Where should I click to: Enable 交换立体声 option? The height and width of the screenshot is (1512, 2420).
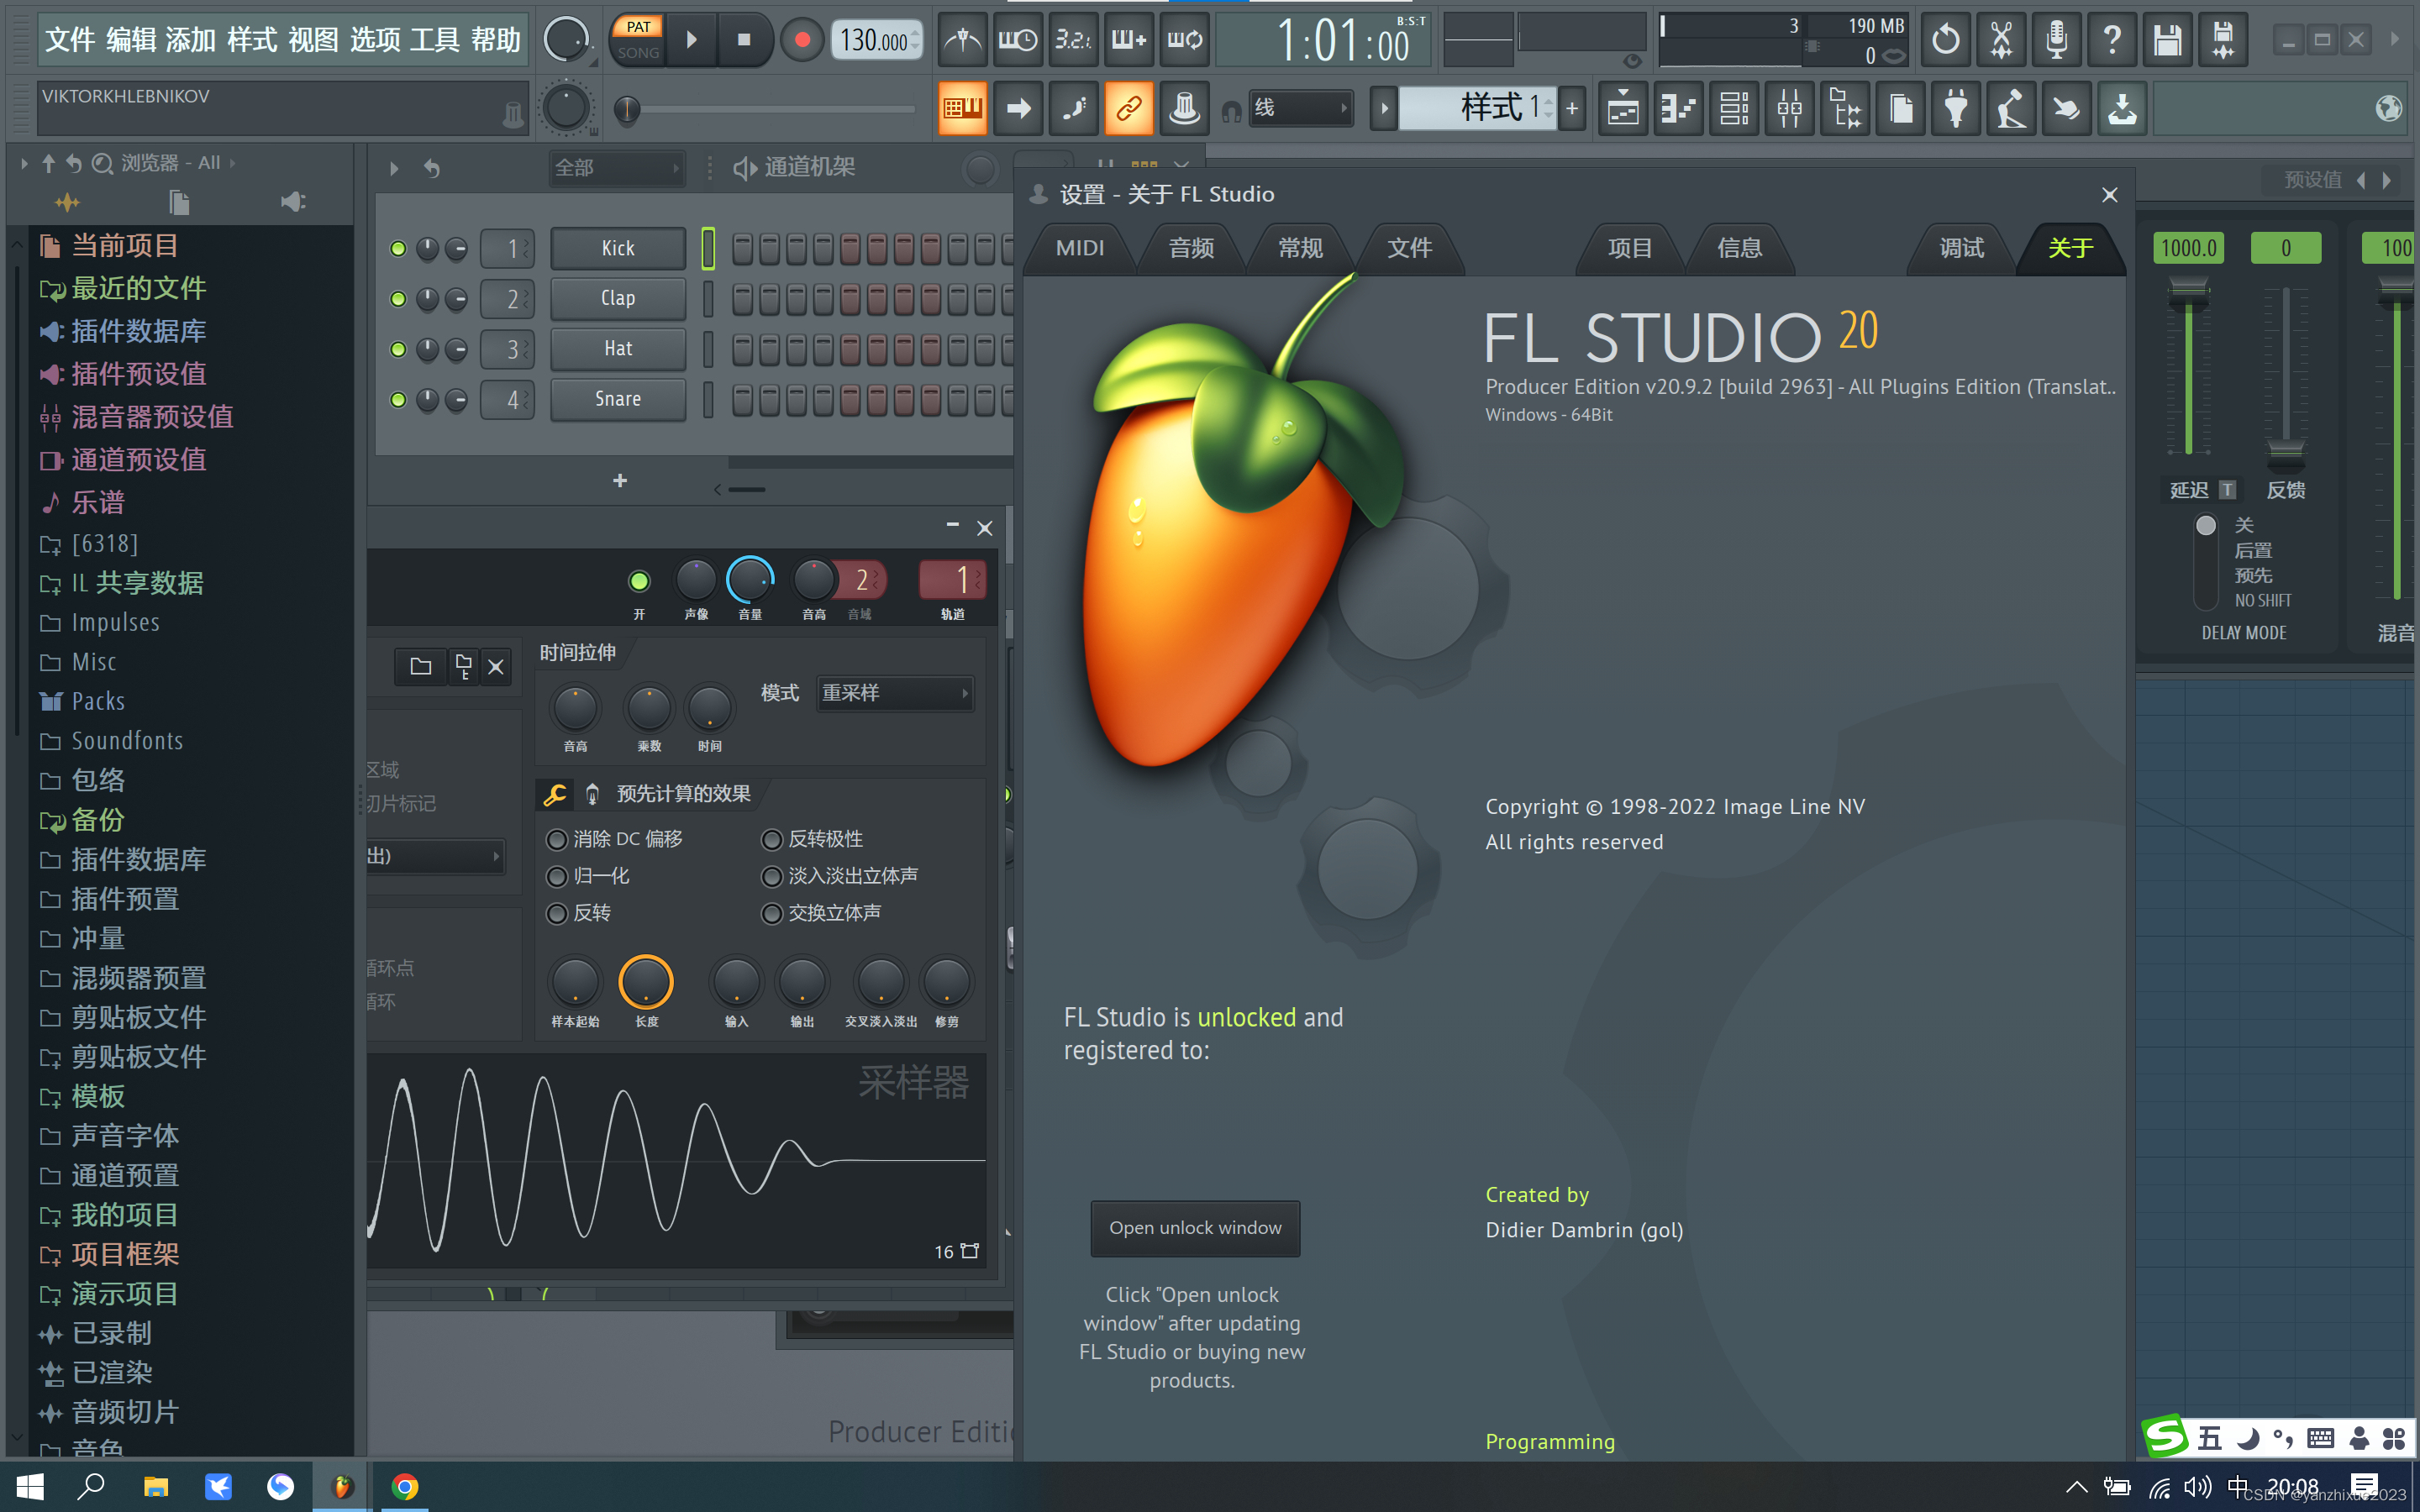pos(771,913)
